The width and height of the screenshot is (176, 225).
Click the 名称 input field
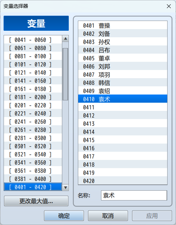point(134,195)
